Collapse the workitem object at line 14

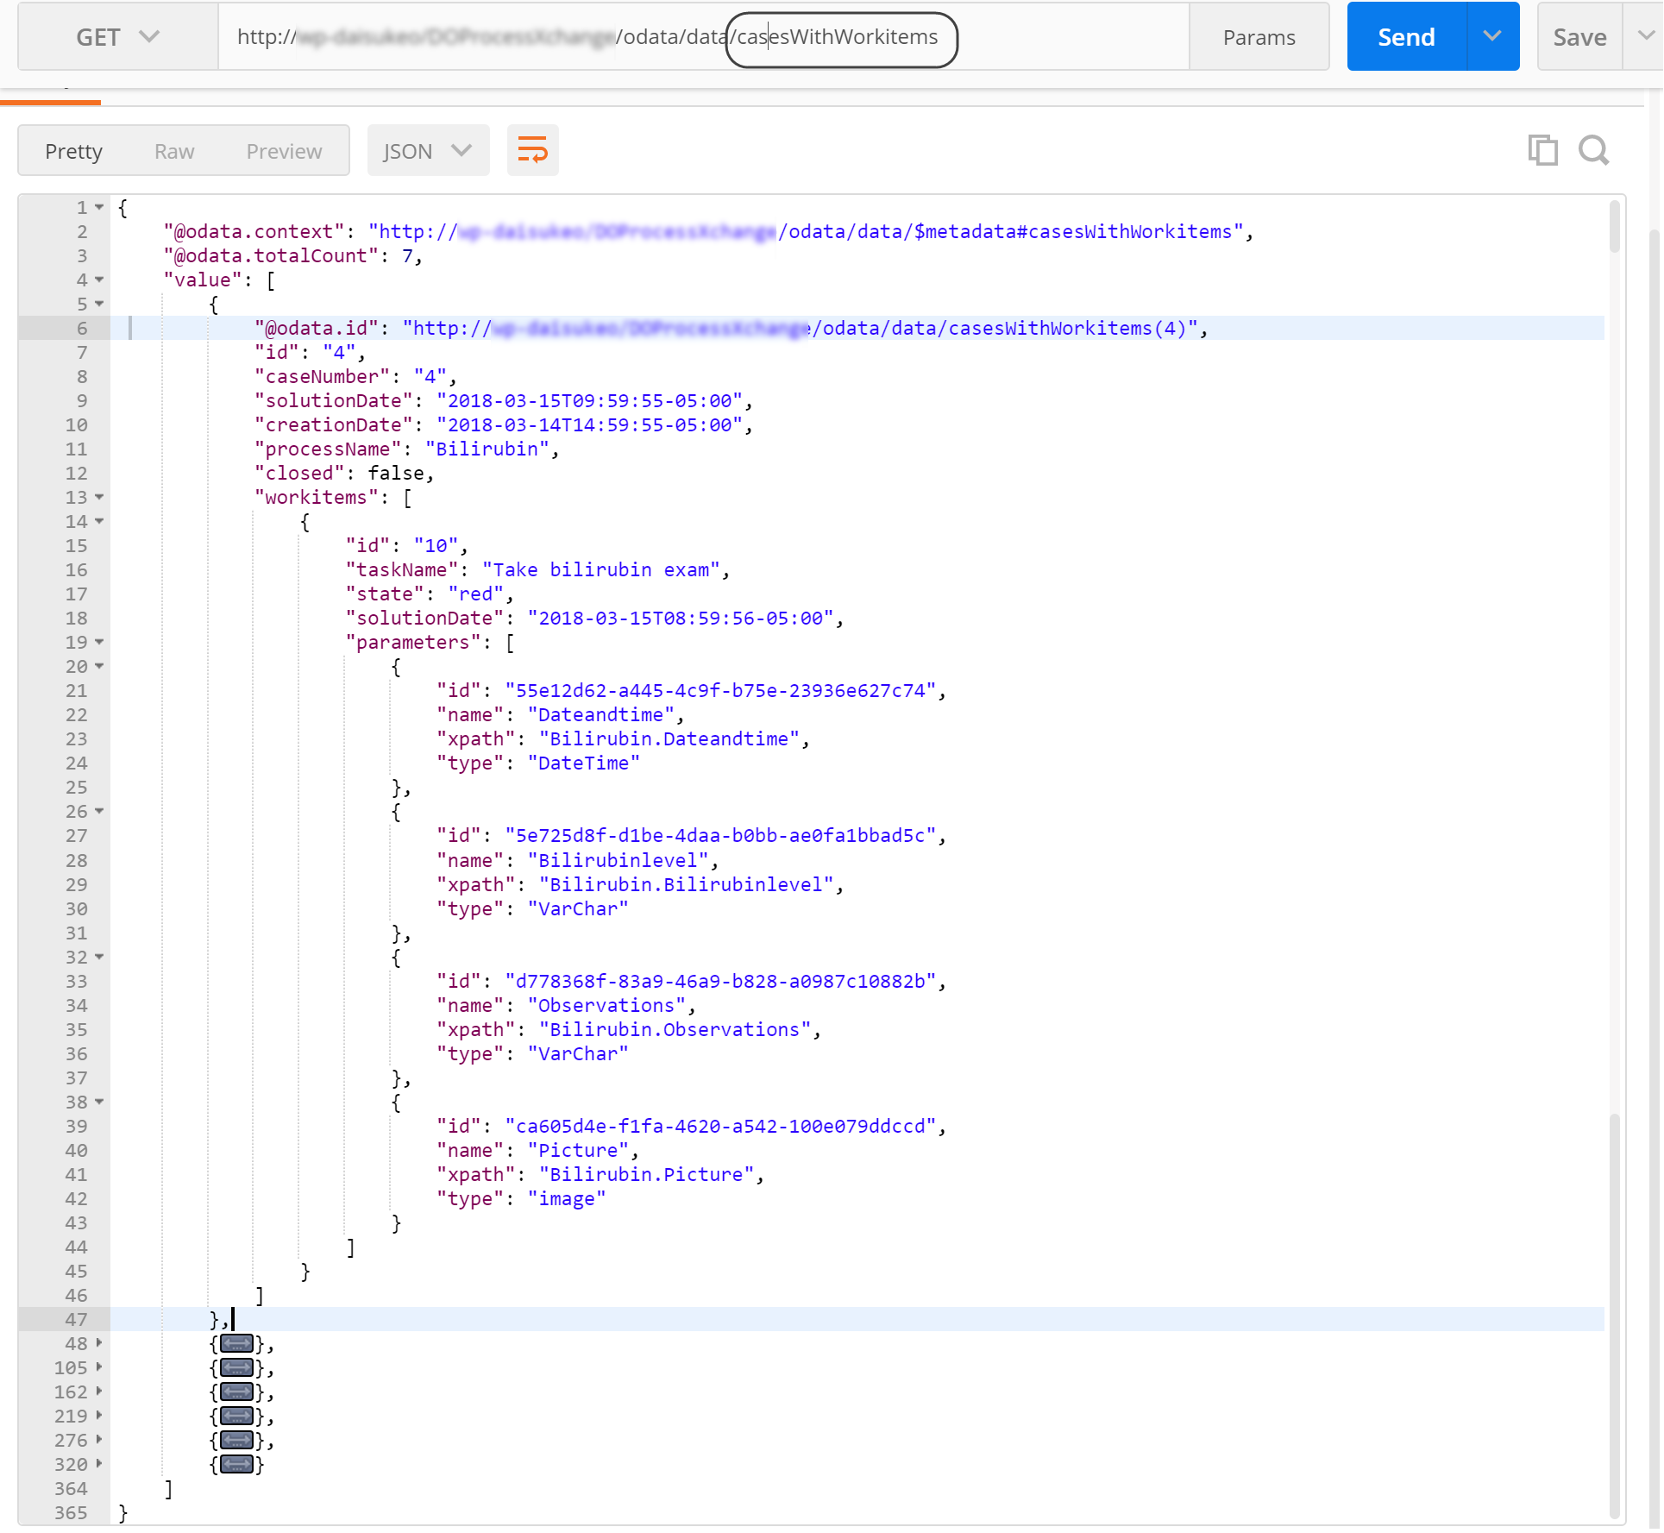[99, 521]
